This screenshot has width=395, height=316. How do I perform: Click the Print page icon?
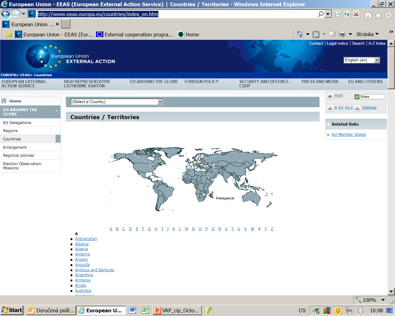pos(330,96)
